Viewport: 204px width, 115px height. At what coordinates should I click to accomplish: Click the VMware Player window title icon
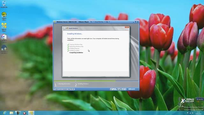[x=55, y=22]
